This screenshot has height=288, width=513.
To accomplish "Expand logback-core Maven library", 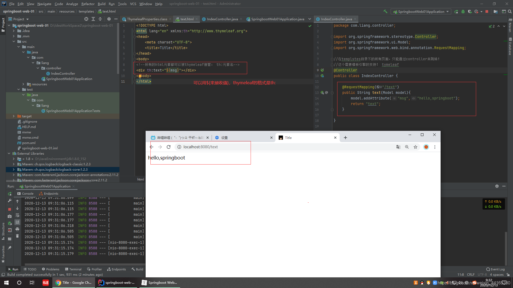I will point(14,170).
